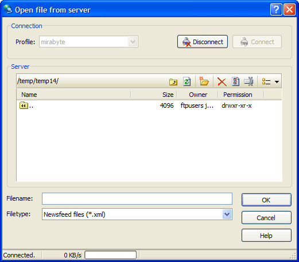Close the Open file from server dialog
Screen dimensions: 299x262
289,9
